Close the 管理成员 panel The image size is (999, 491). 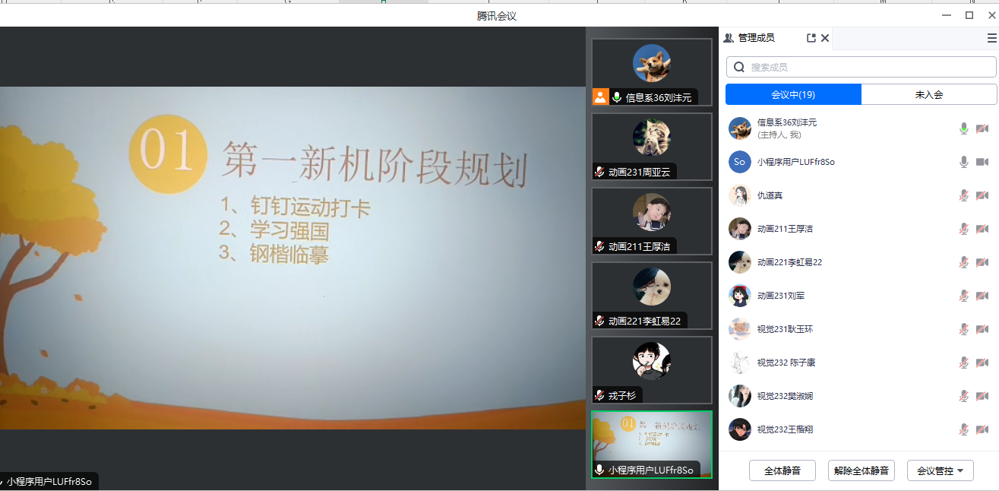[825, 38]
